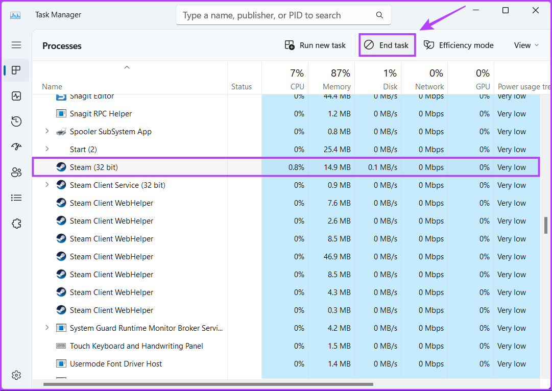552x391 pixels.
Task: Click the Touch Keyboard and Handwriting Panel icon
Action: 61,346
